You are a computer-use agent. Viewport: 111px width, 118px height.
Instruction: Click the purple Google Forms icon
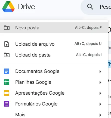(x=7, y=104)
